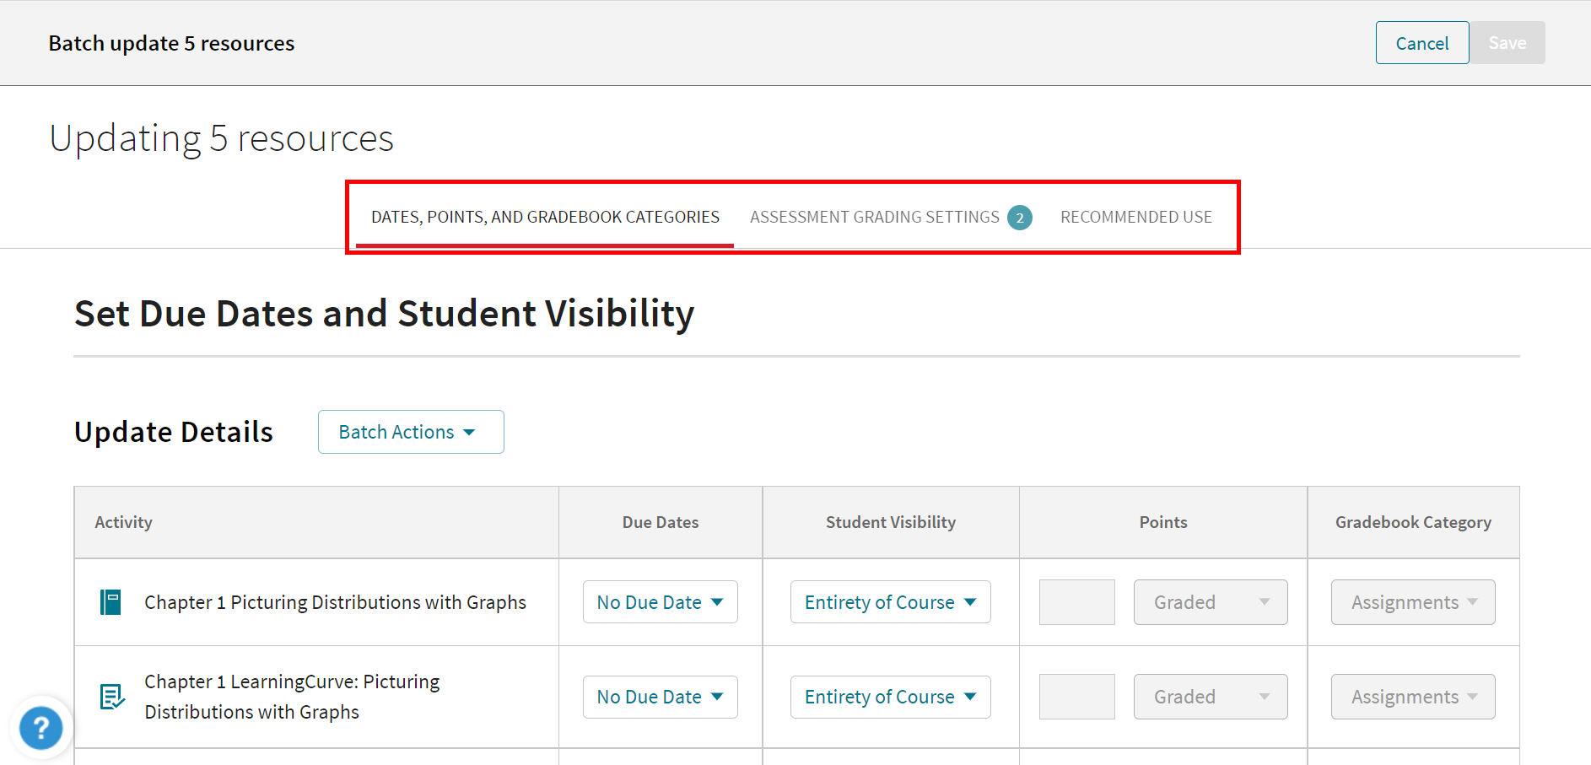Click the Save button
This screenshot has height=765, width=1591.
1507,42
